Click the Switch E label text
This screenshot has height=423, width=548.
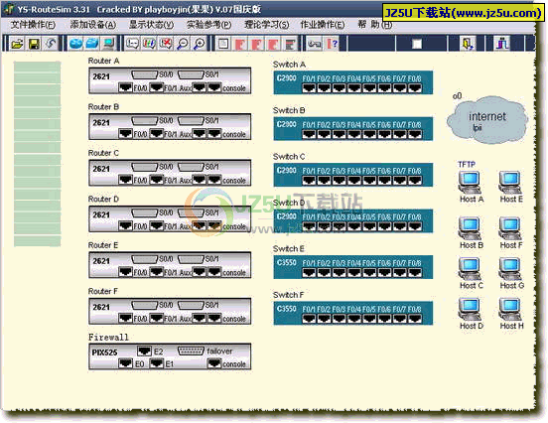coord(289,249)
